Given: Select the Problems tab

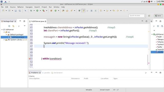Looking at the screenshot, I should (35, 73).
